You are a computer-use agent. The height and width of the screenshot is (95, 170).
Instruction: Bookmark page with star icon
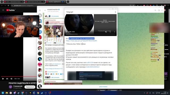(x=133, y=6)
